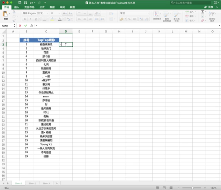
Task: Click the currency coins icon
Action: 121,19
